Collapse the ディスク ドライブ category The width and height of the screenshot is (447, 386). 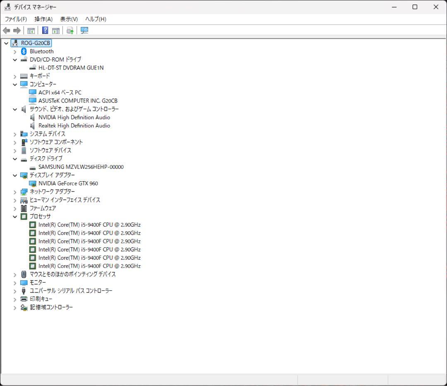point(15,159)
